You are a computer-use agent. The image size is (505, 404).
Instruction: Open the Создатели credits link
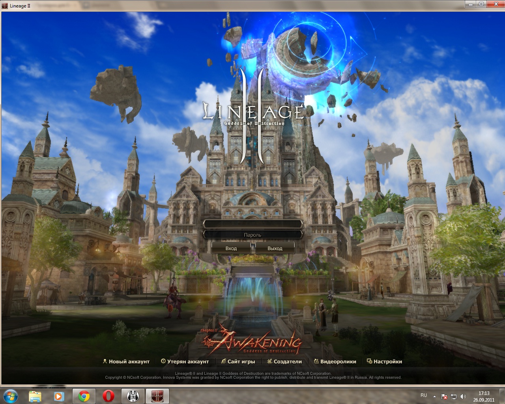(x=284, y=361)
